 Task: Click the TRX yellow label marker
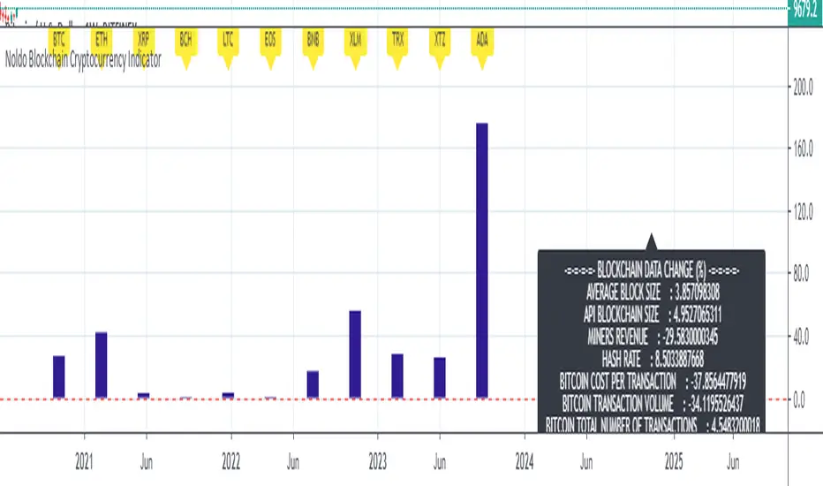pos(397,49)
